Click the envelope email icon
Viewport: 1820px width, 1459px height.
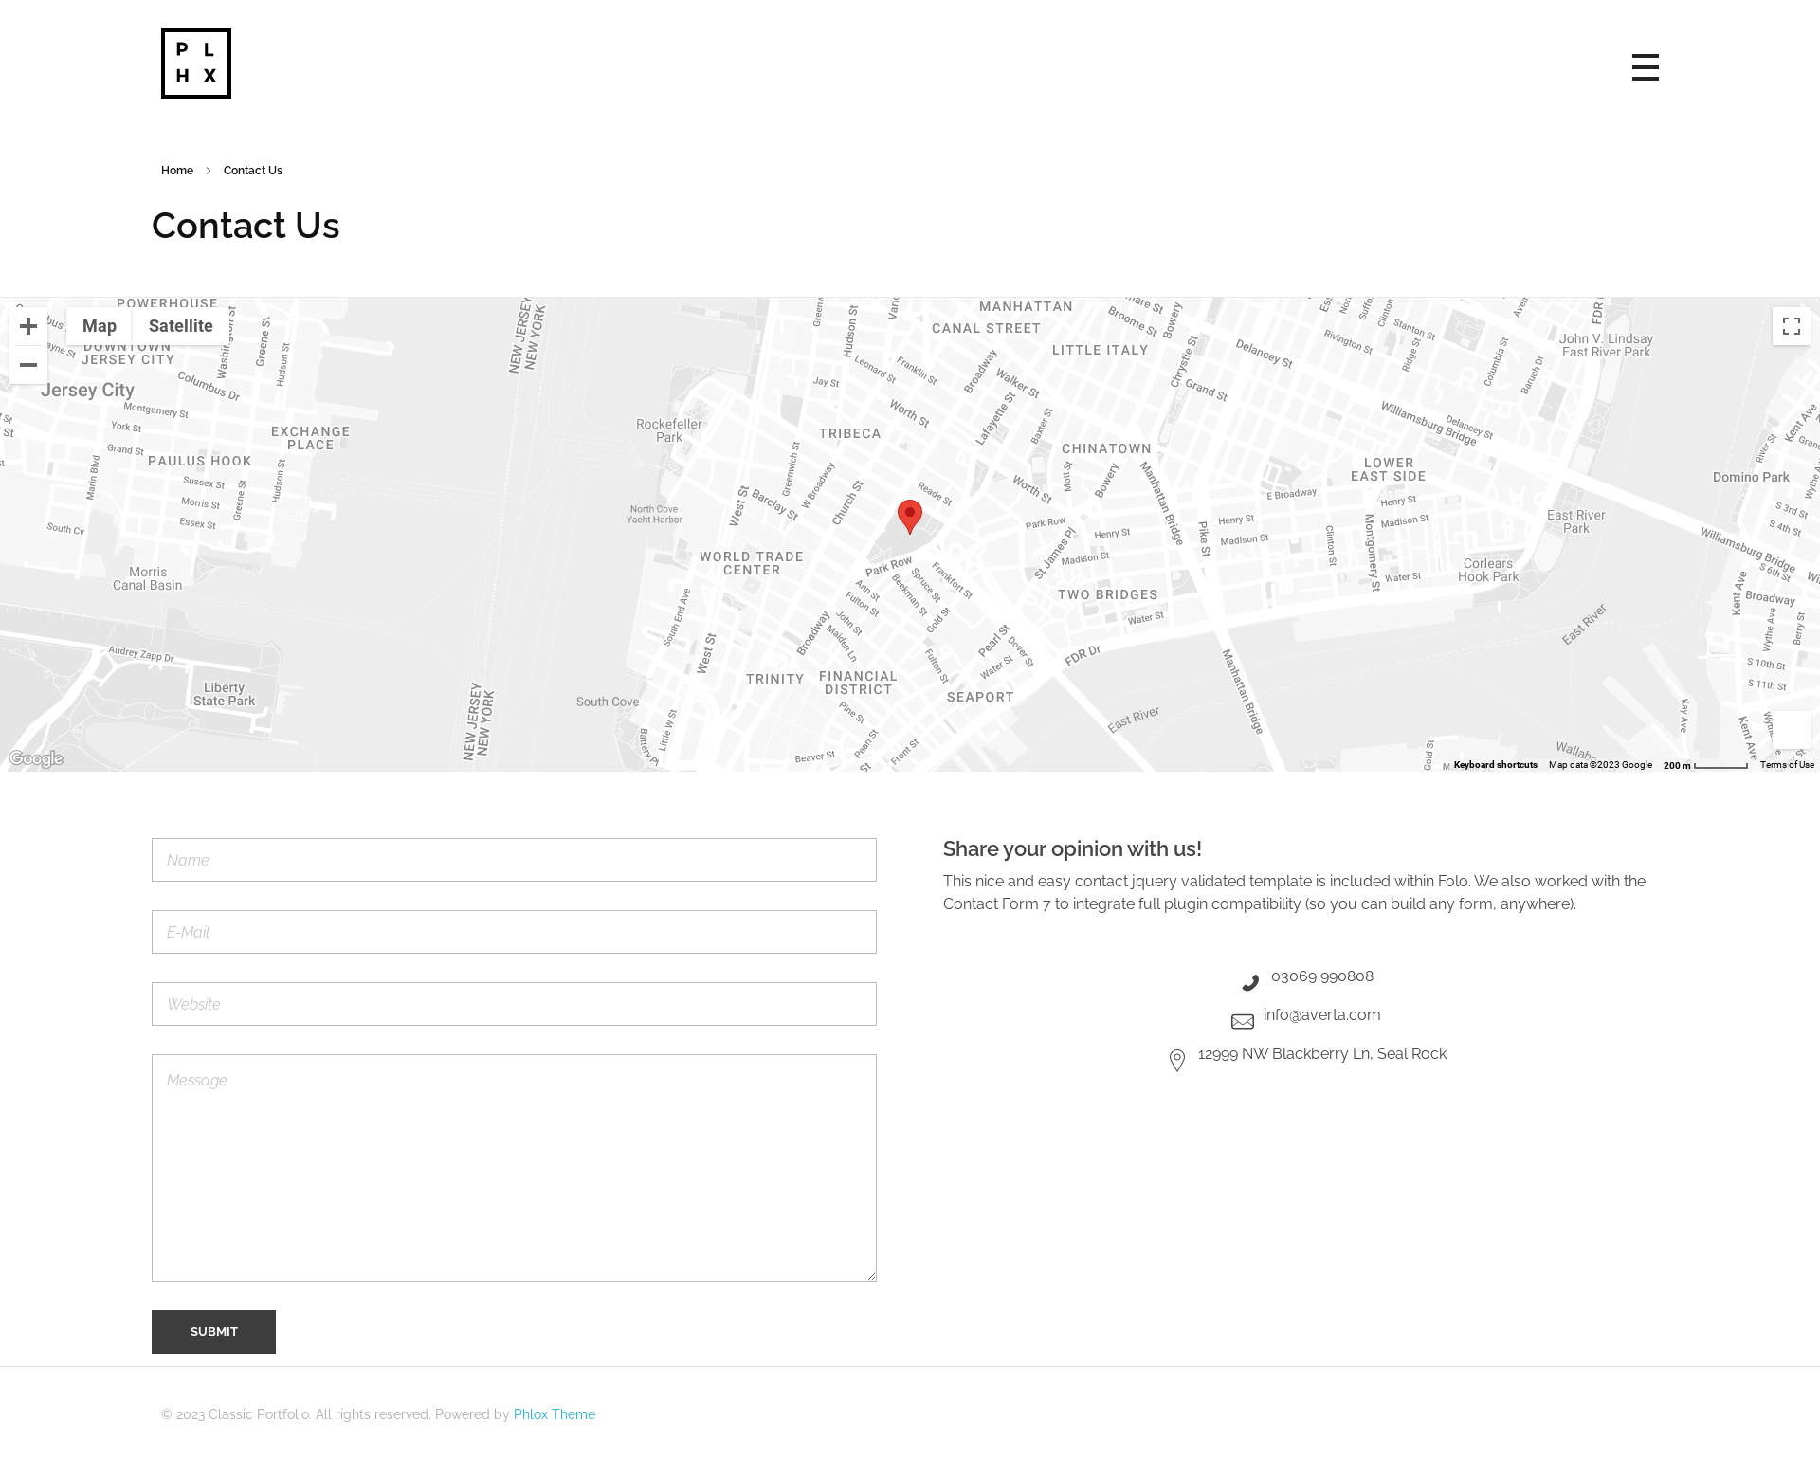click(1242, 1021)
